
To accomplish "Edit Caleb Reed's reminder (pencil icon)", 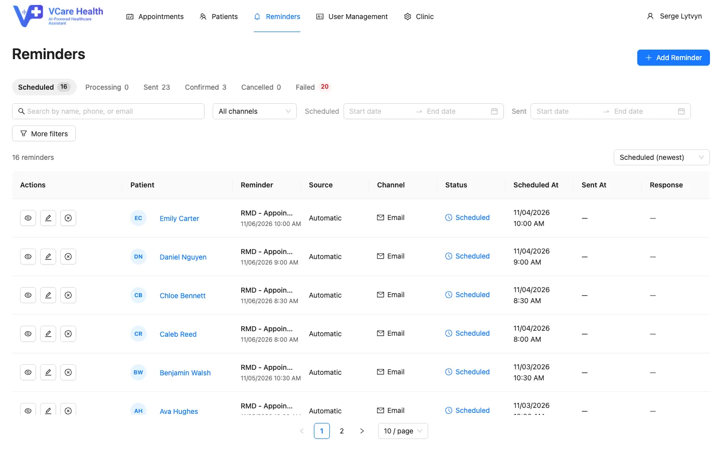I will (x=48, y=334).
